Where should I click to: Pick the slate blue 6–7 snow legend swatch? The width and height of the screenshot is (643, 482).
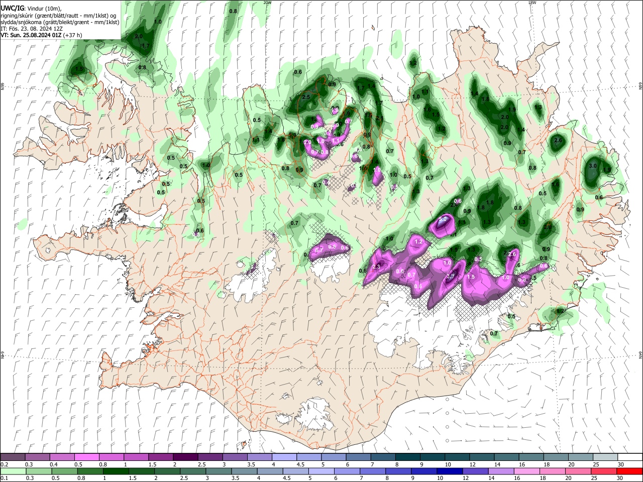(358, 457)
